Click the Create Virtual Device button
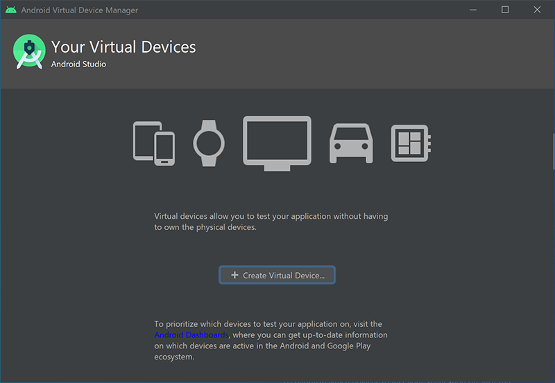The image size is (555, 383). point(277,275)
